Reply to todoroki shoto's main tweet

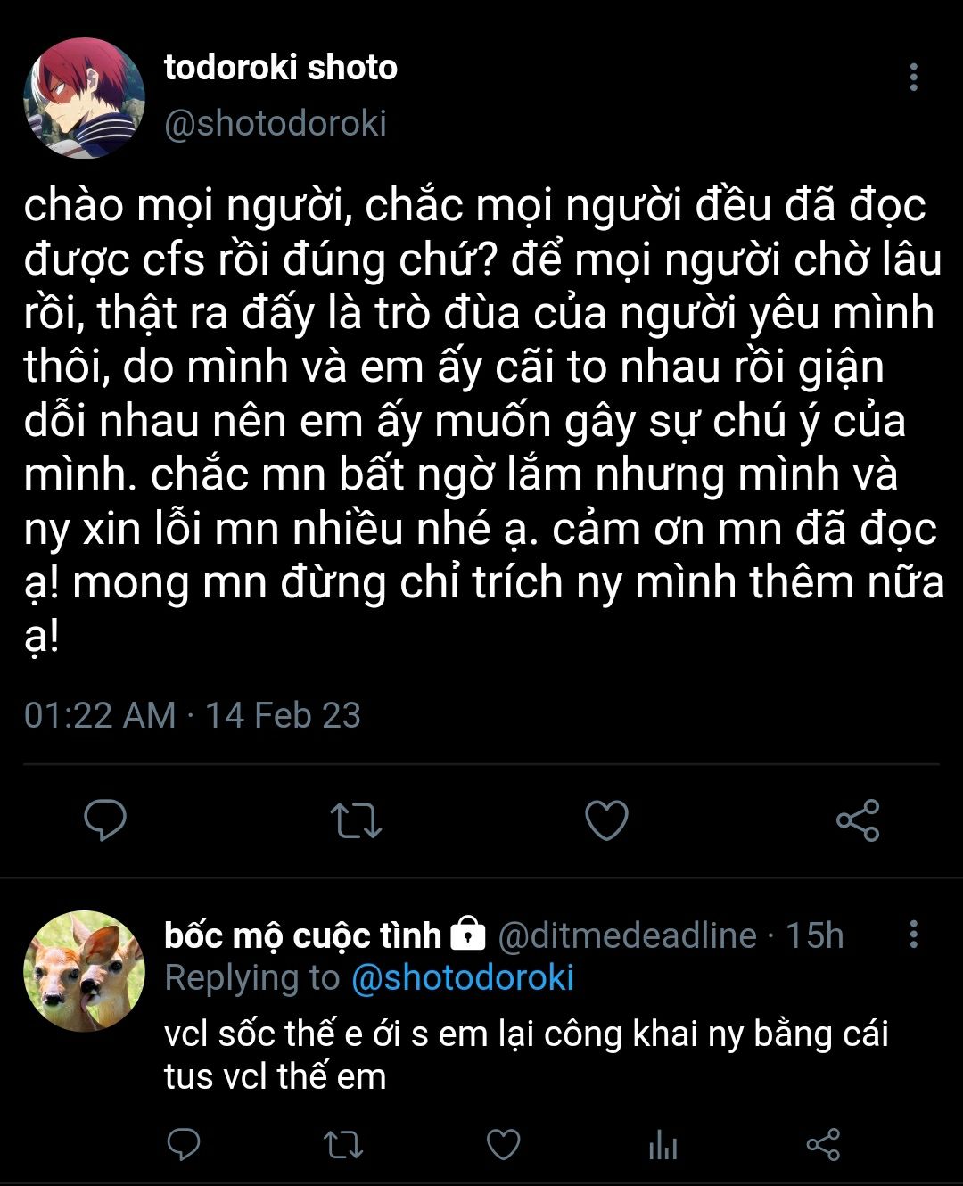[x=105, y=820]
